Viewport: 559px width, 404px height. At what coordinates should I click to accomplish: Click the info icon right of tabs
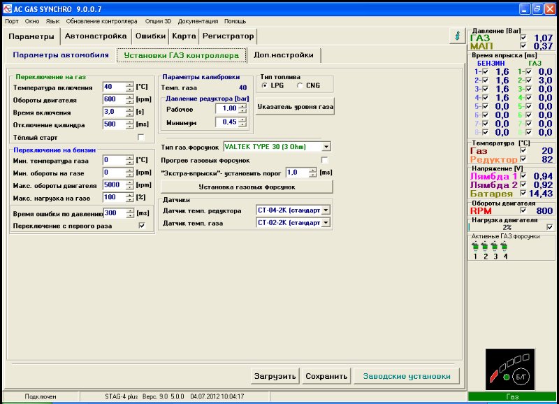point(456,36)
